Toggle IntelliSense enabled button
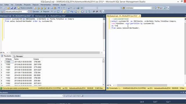Image resolution: width=186 pixels, height=104 pixels. [x=65, y=12]
